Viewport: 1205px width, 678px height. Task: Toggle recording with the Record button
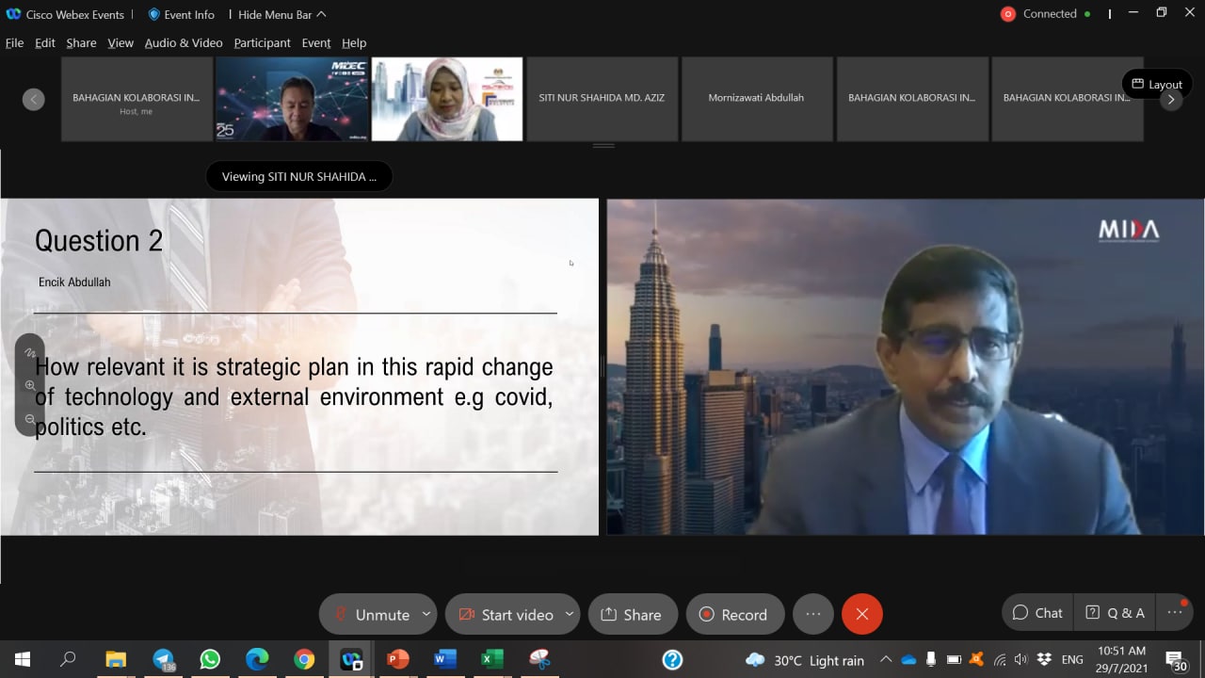pos(734,614)
